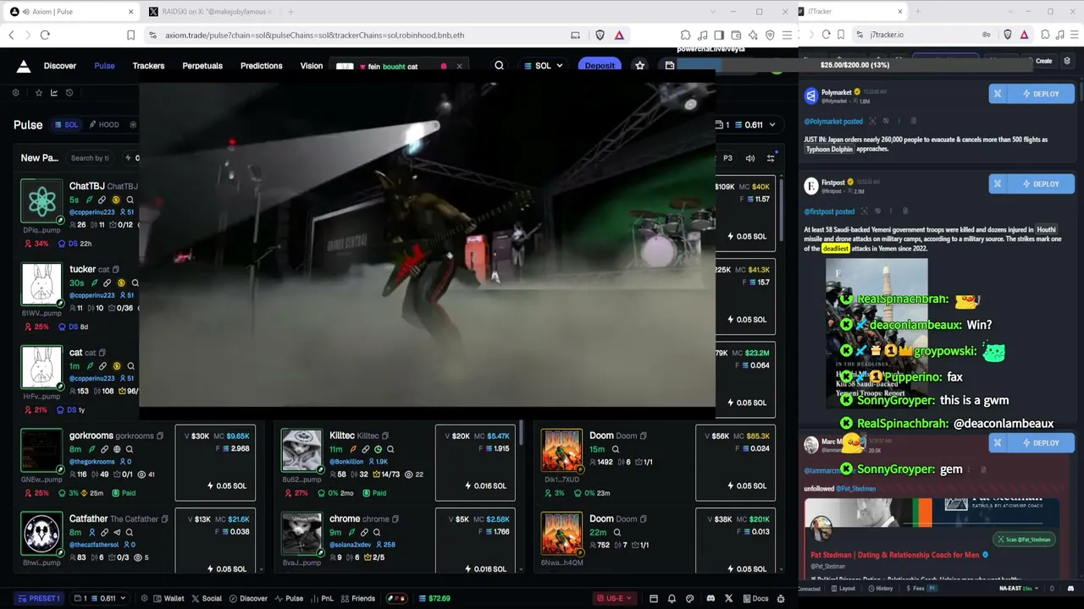Open the Axiom logo home link
1084x609 pixels.
pyautogui.click(x=24, y=66)
